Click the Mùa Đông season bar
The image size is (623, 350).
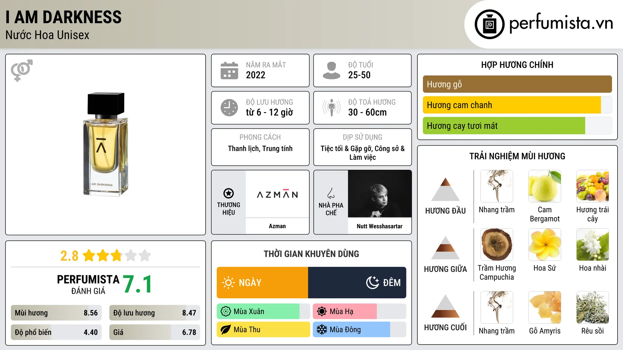360,330
